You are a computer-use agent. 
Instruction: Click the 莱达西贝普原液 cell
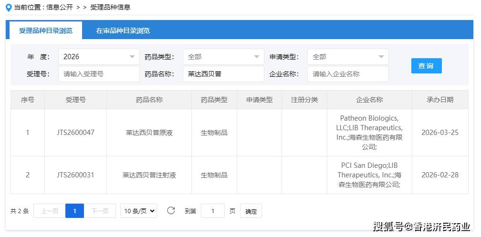149,133
